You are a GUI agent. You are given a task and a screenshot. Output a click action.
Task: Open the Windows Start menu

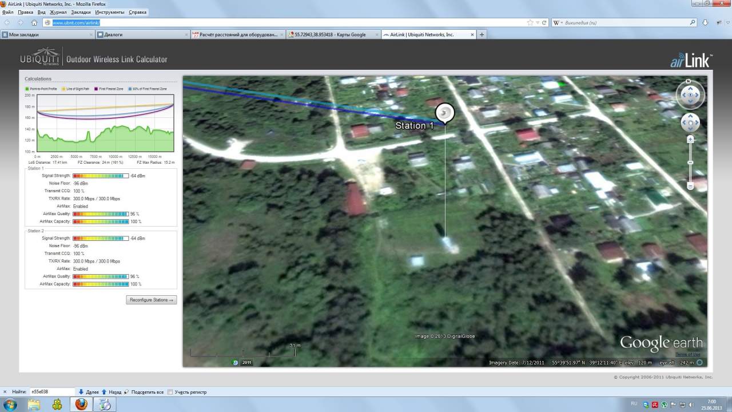pos(10,405)
